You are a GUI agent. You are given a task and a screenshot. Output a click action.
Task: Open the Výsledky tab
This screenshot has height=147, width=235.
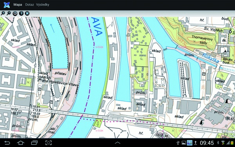click(43, 5)
